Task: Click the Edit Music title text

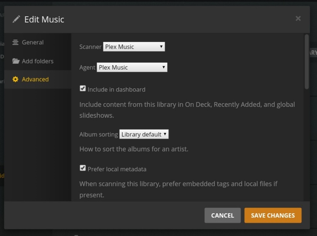Action: (44, 19)
